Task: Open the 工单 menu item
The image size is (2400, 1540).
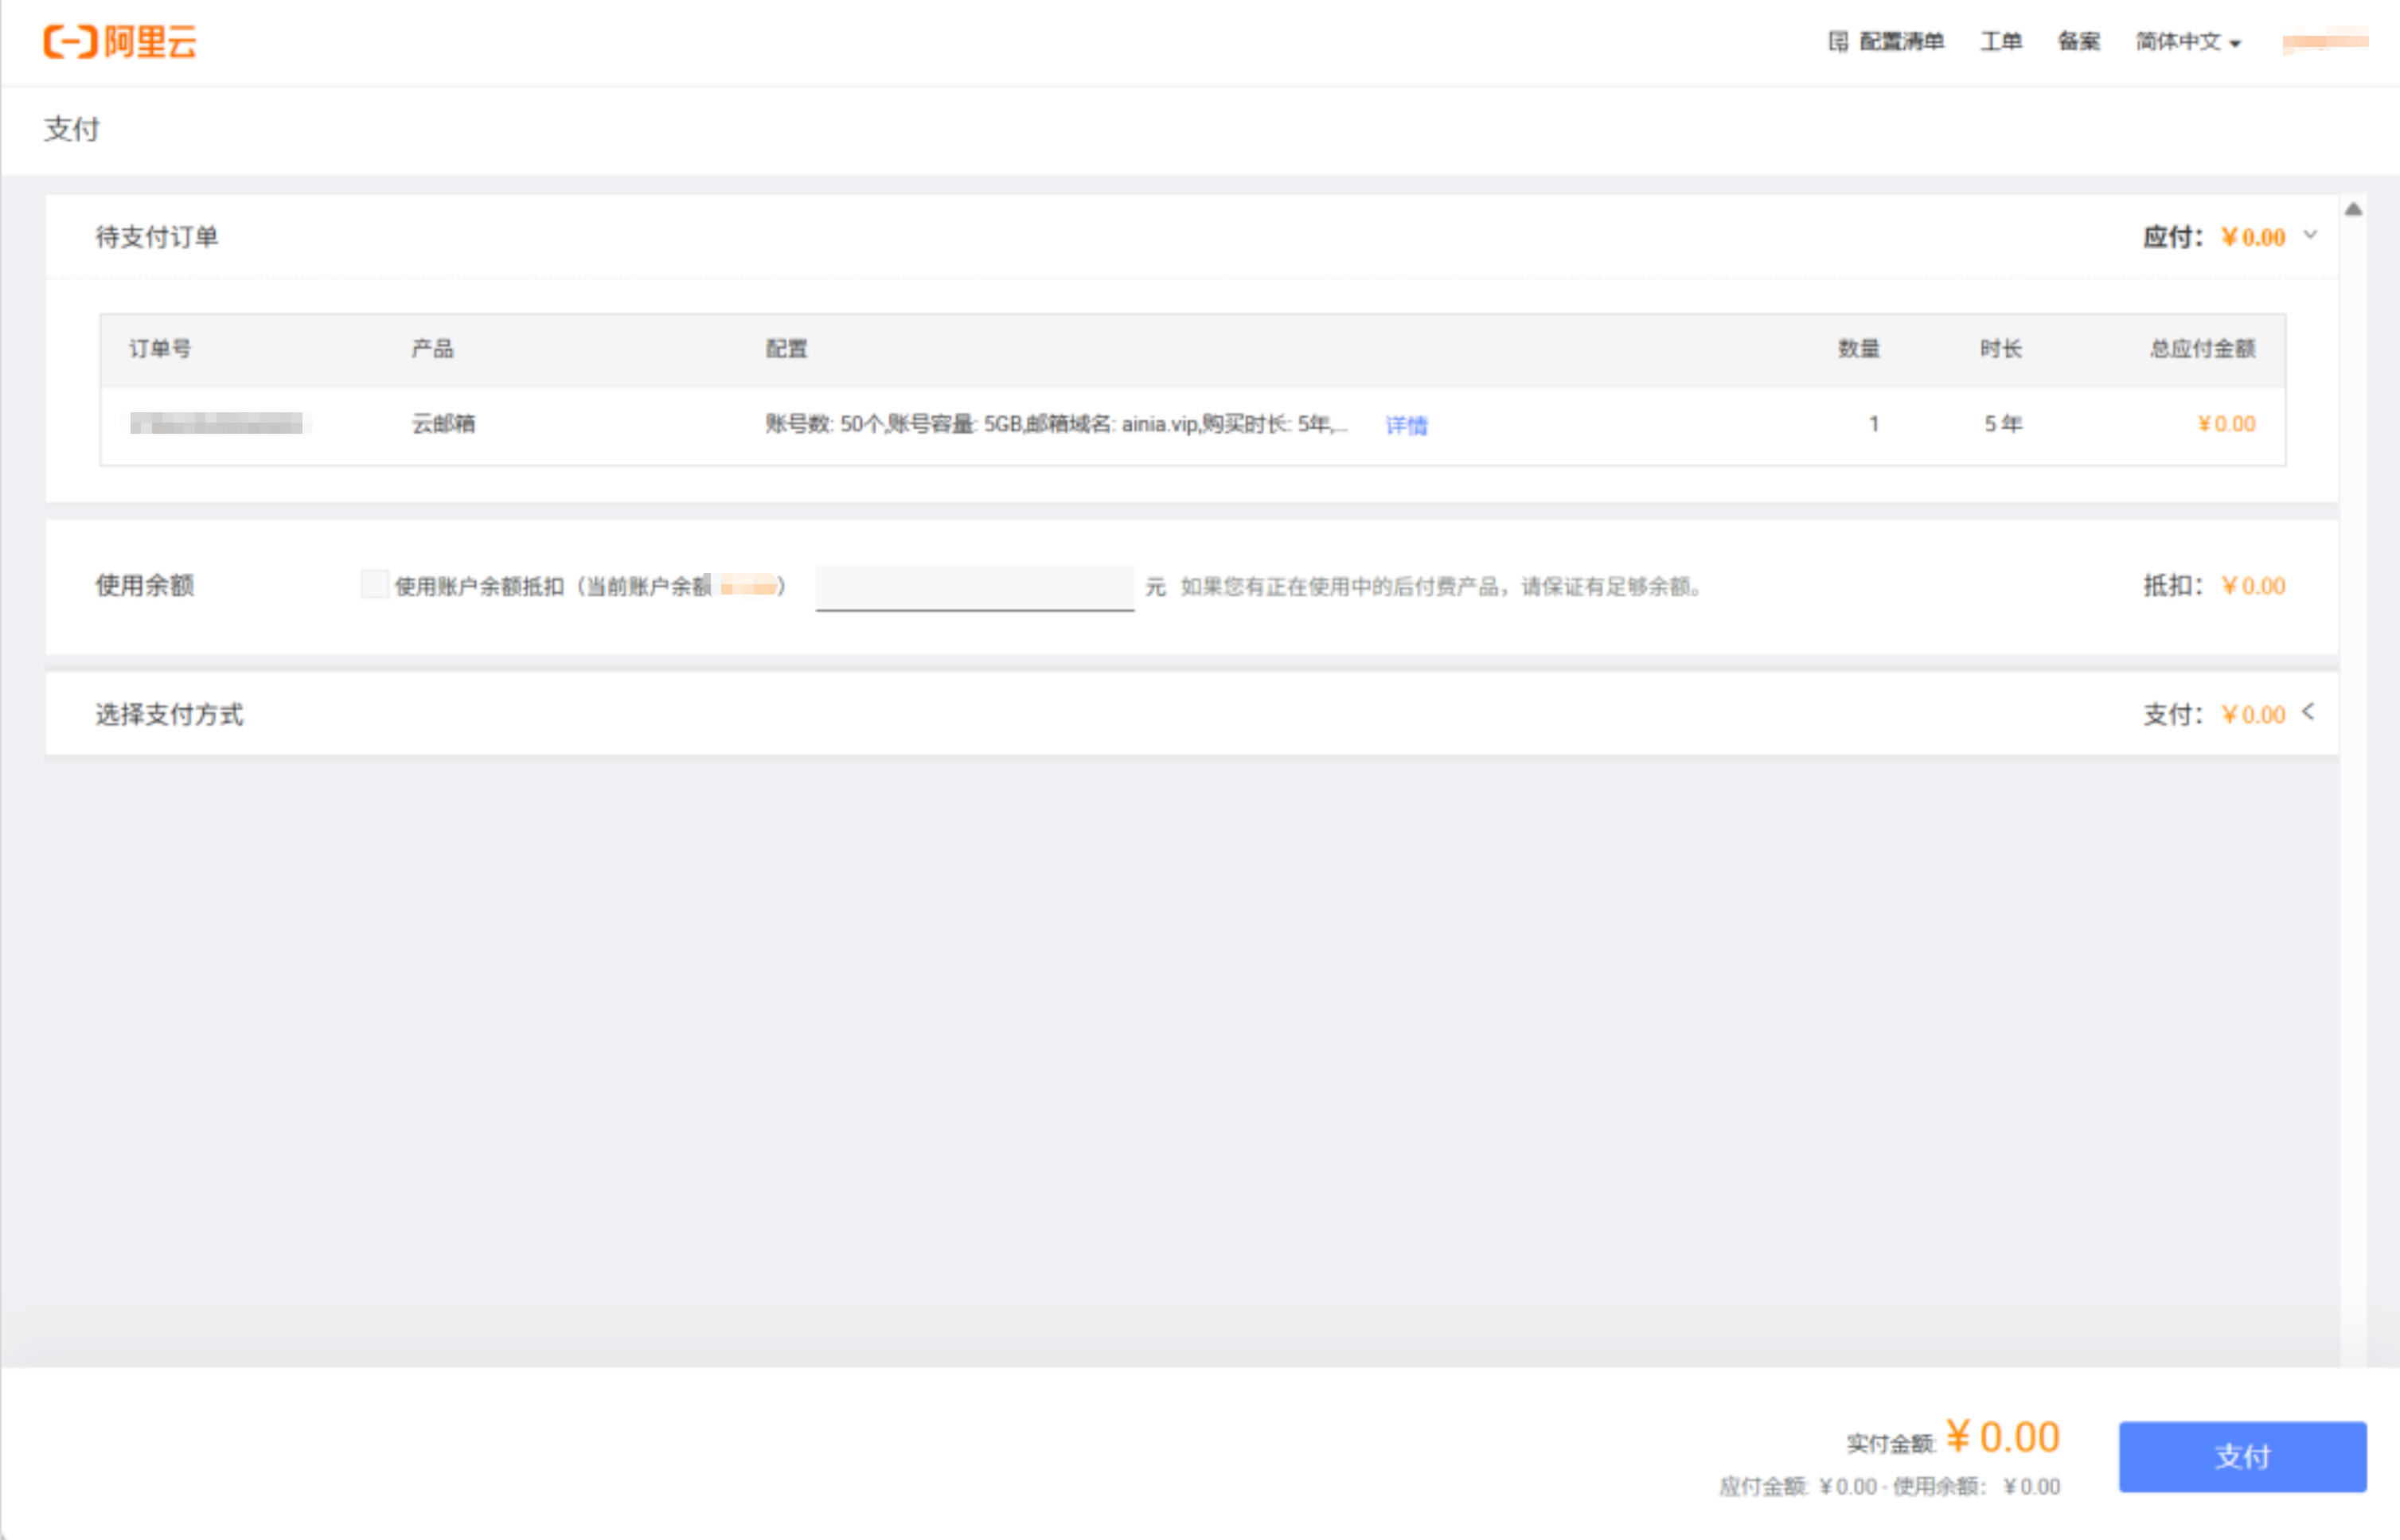Action: pyautogui.click(x=2001, y=42)
